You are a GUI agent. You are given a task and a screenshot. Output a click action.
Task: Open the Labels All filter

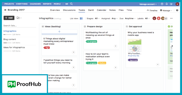[x=147, y=18]
